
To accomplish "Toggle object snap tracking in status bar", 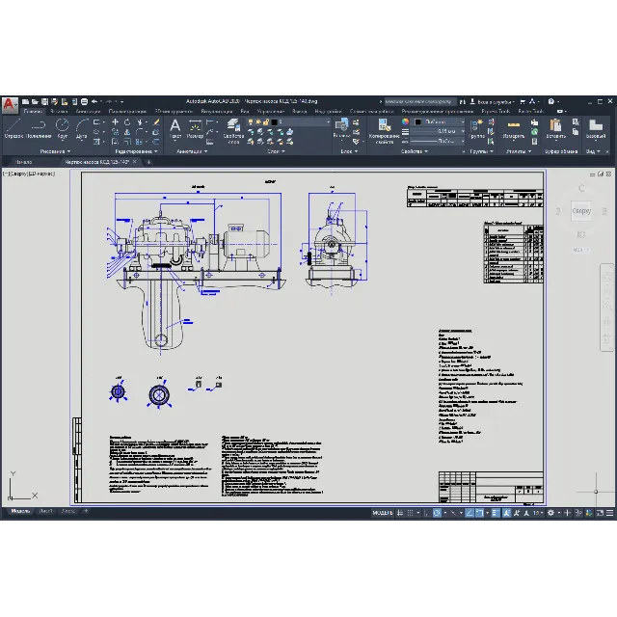I will 469,513.
